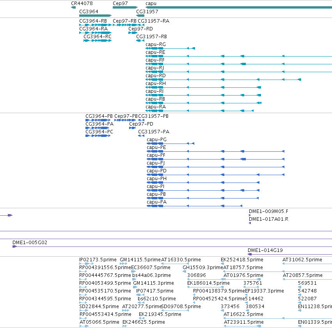
Task: Select the capu-RJ transcript
Action: point(239,72)
